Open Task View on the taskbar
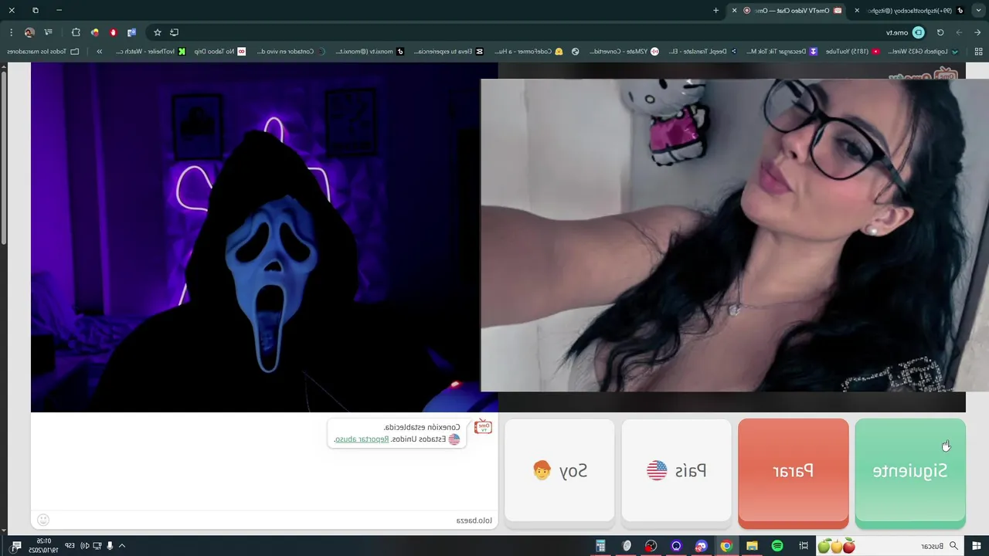This screenshot has height=556, width=989. (804, 546)
